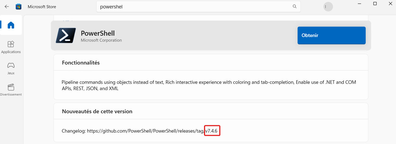The image size is (396, 144).
Task: Get PowerShell with the Obtenir button
Action: tap(331, 35)
